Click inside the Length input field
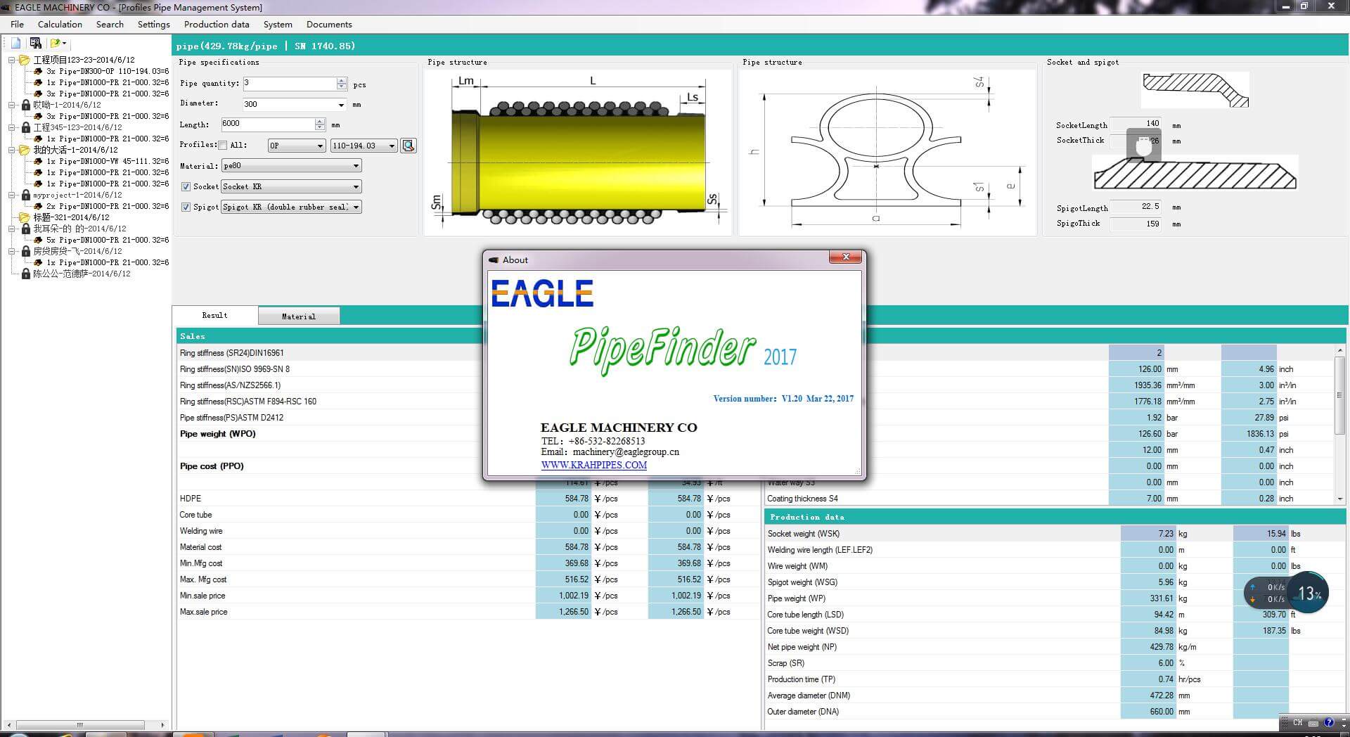 point(267,124)
